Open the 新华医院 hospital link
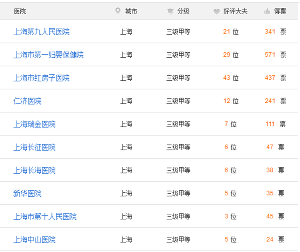 point(27,193)
